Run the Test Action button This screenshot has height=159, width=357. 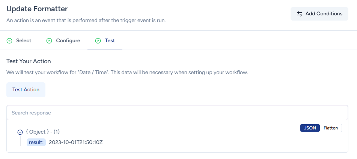(x=26, y=90)
